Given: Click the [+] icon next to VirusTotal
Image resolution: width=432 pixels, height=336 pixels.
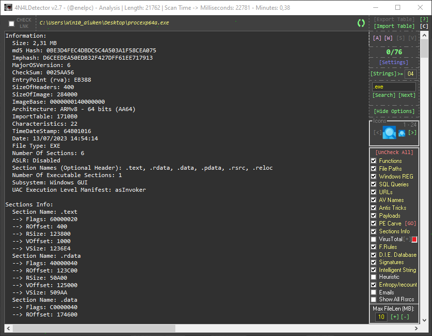Looking at the screenshot, I should click(x=407, y=239).
